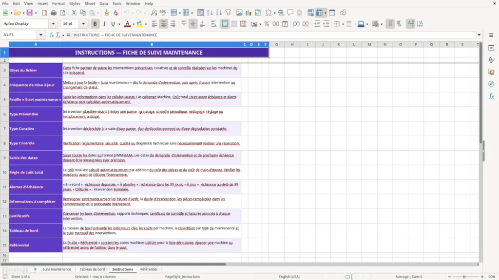The height and width of the screenshot is (280, 499).
Task: Click the yellow highlighting color swatch
Action: coord(139,24)
